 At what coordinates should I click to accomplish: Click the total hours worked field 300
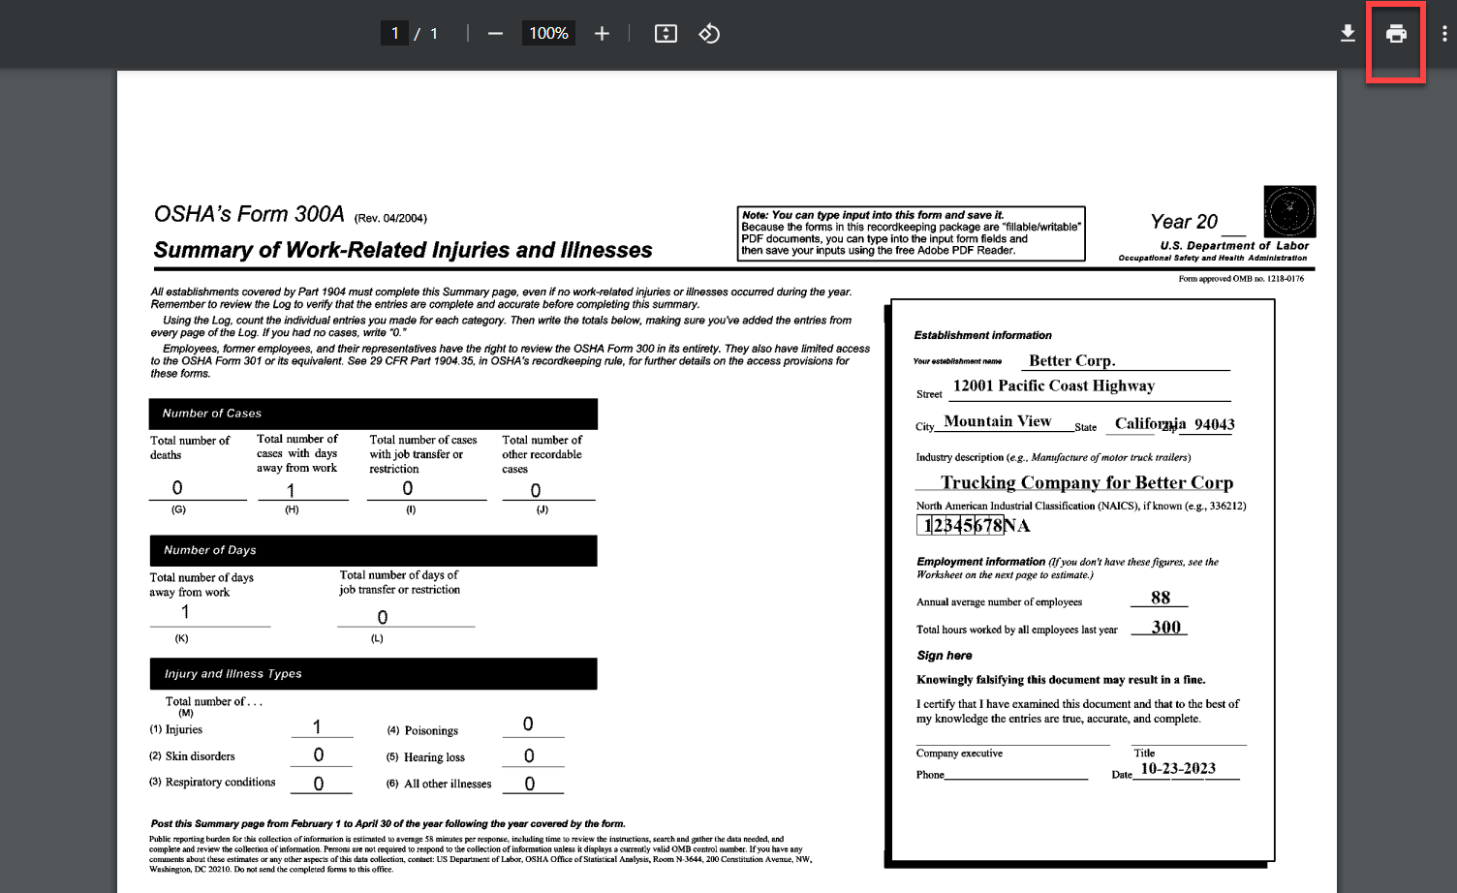[1160, 627]
